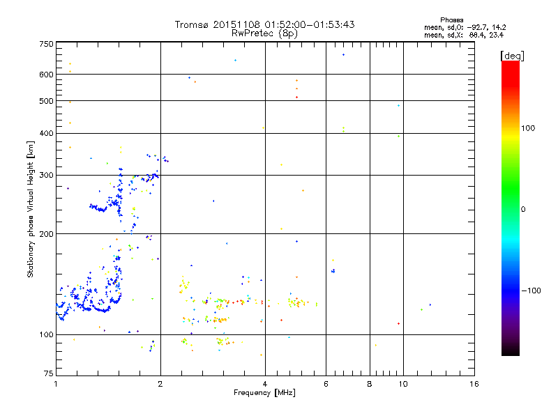Click the red data point near 10 MHz

click(398, 323)
